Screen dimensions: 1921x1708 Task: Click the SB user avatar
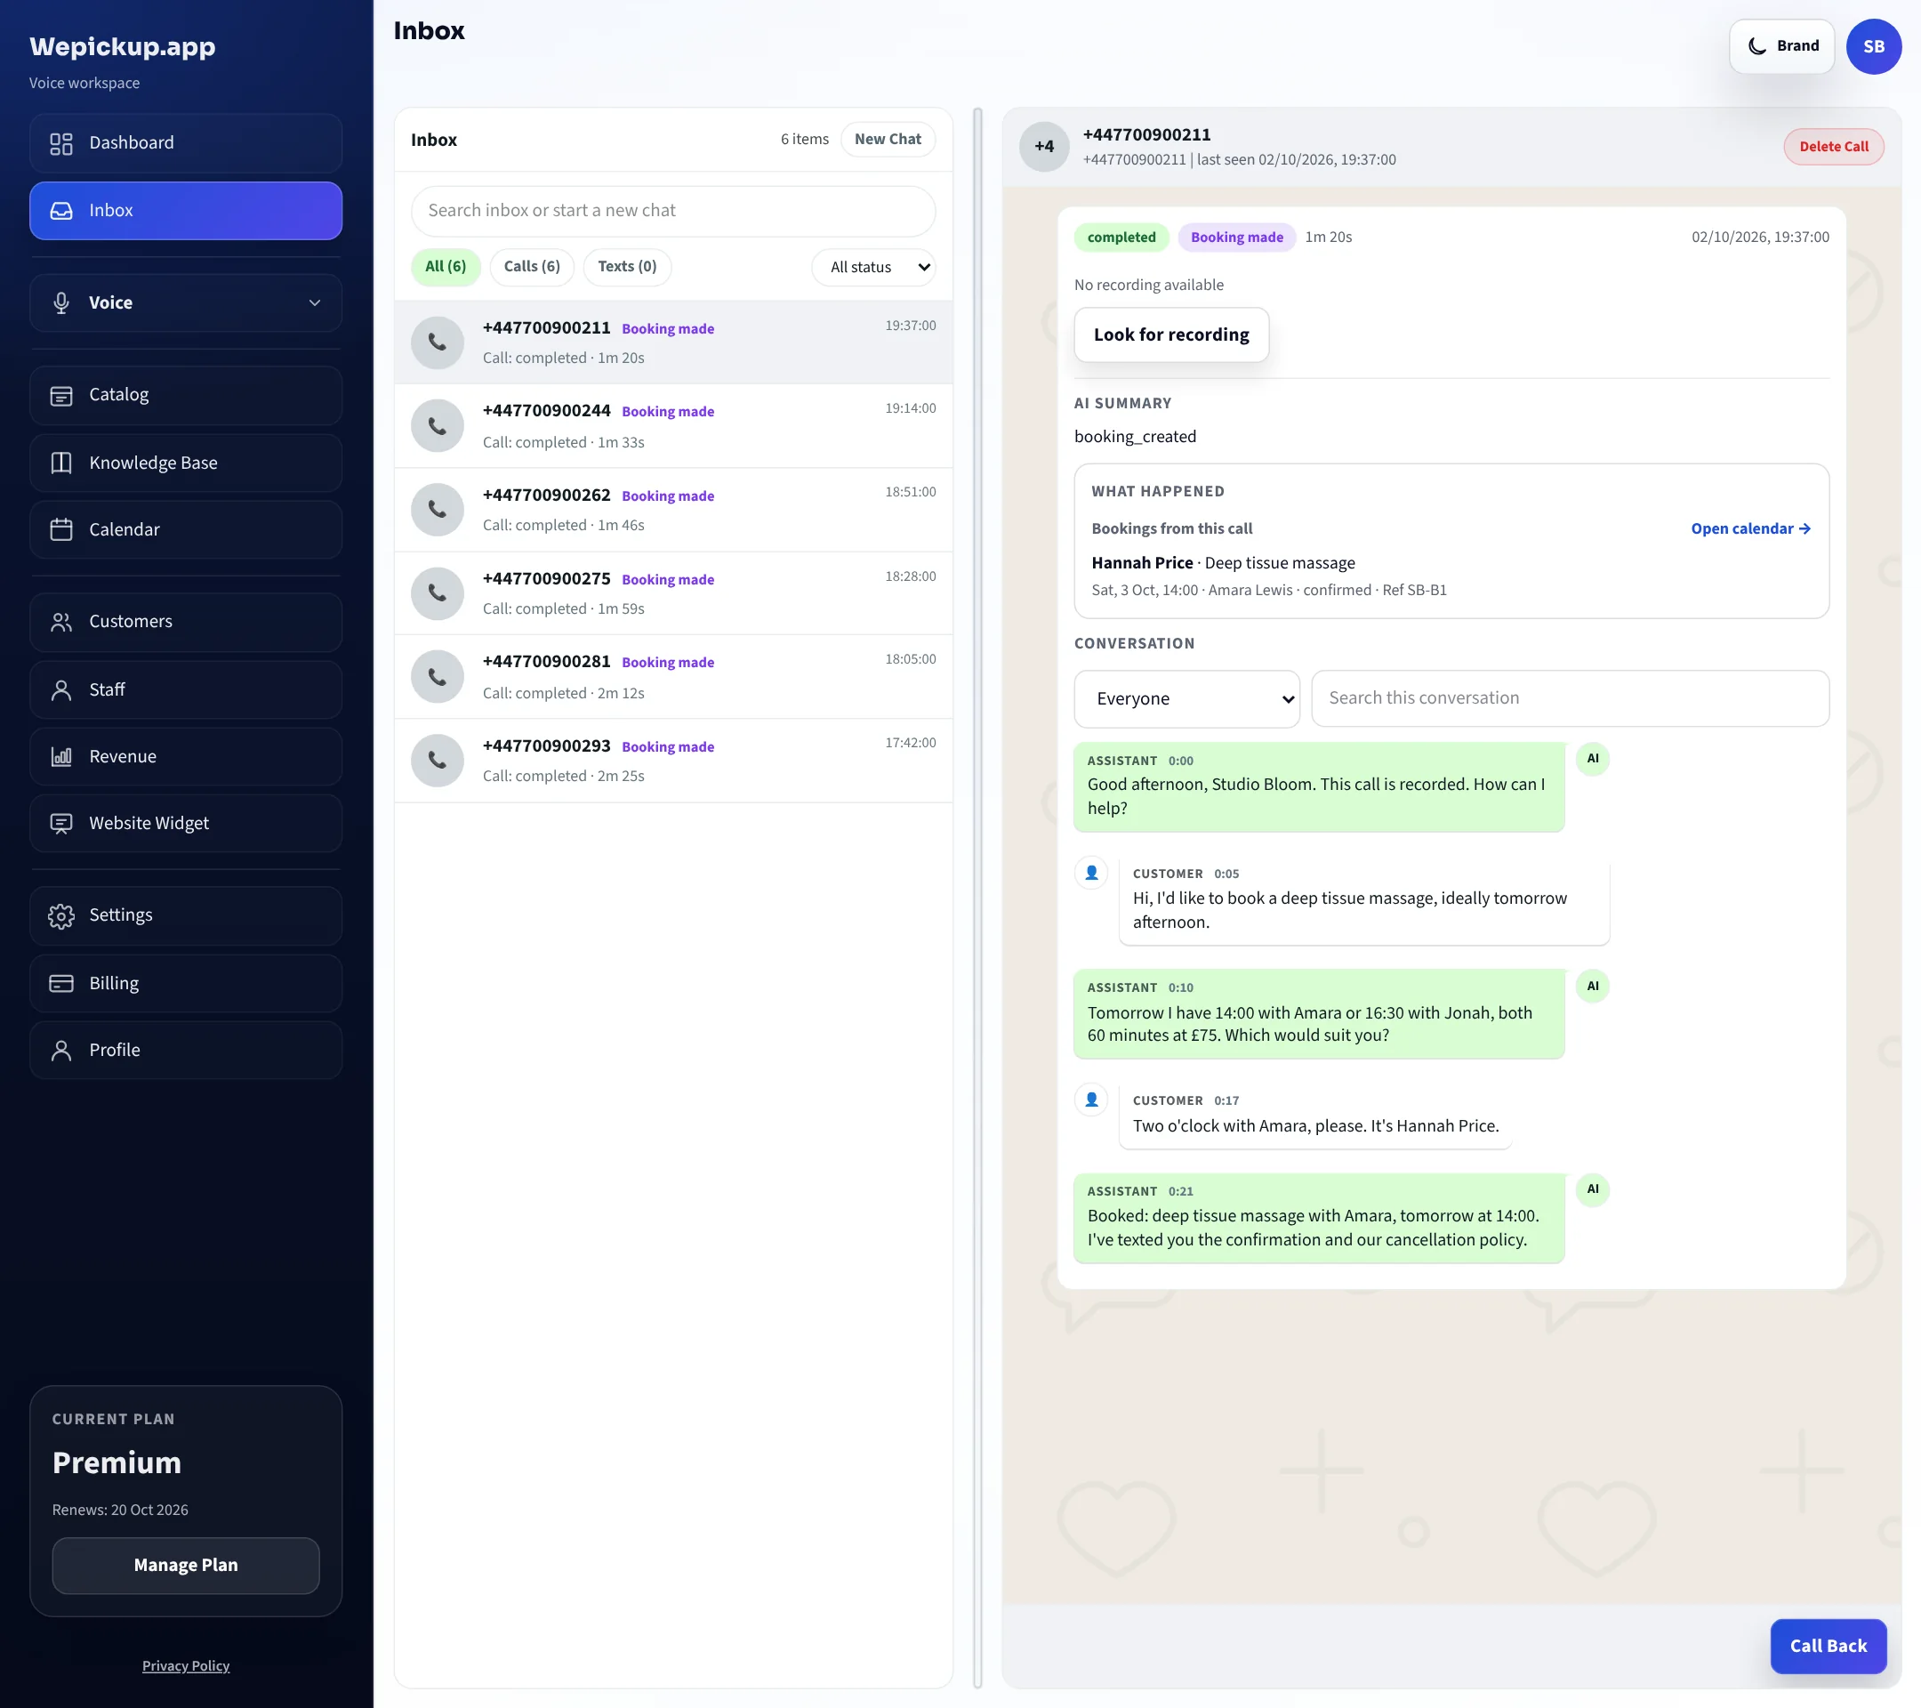tap(1873, 46)
